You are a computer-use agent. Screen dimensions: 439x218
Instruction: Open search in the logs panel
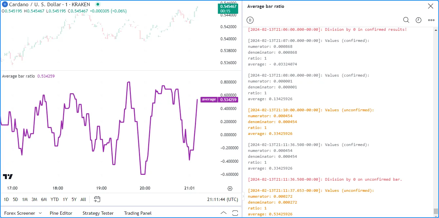[406, 20]
